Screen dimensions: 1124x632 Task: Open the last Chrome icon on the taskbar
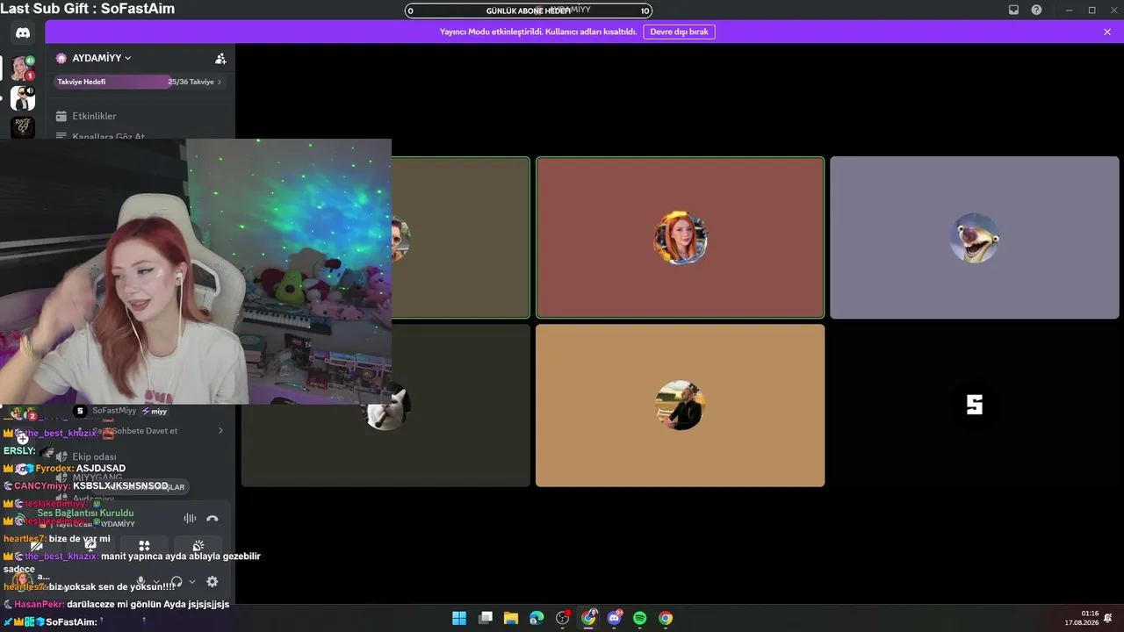point(666,618)
